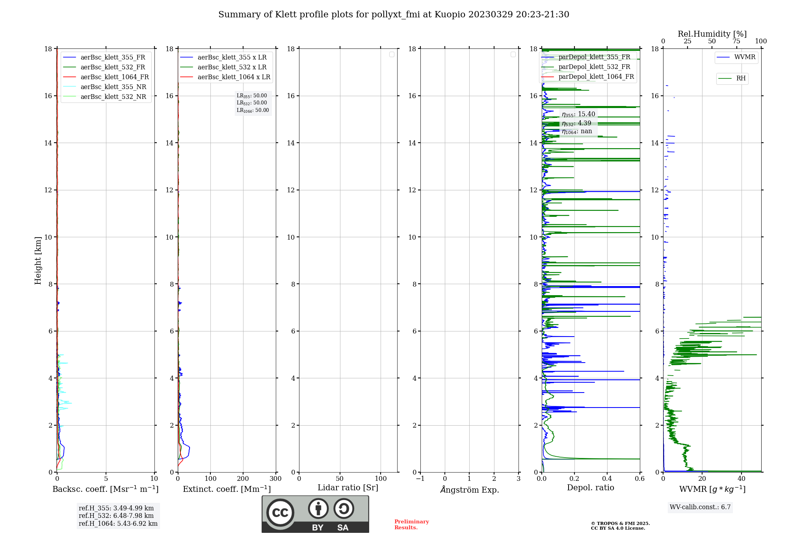Click the Depol. ratio x-axis label
The height and width of the screenshot is (536, 788).
click(591, 488)
